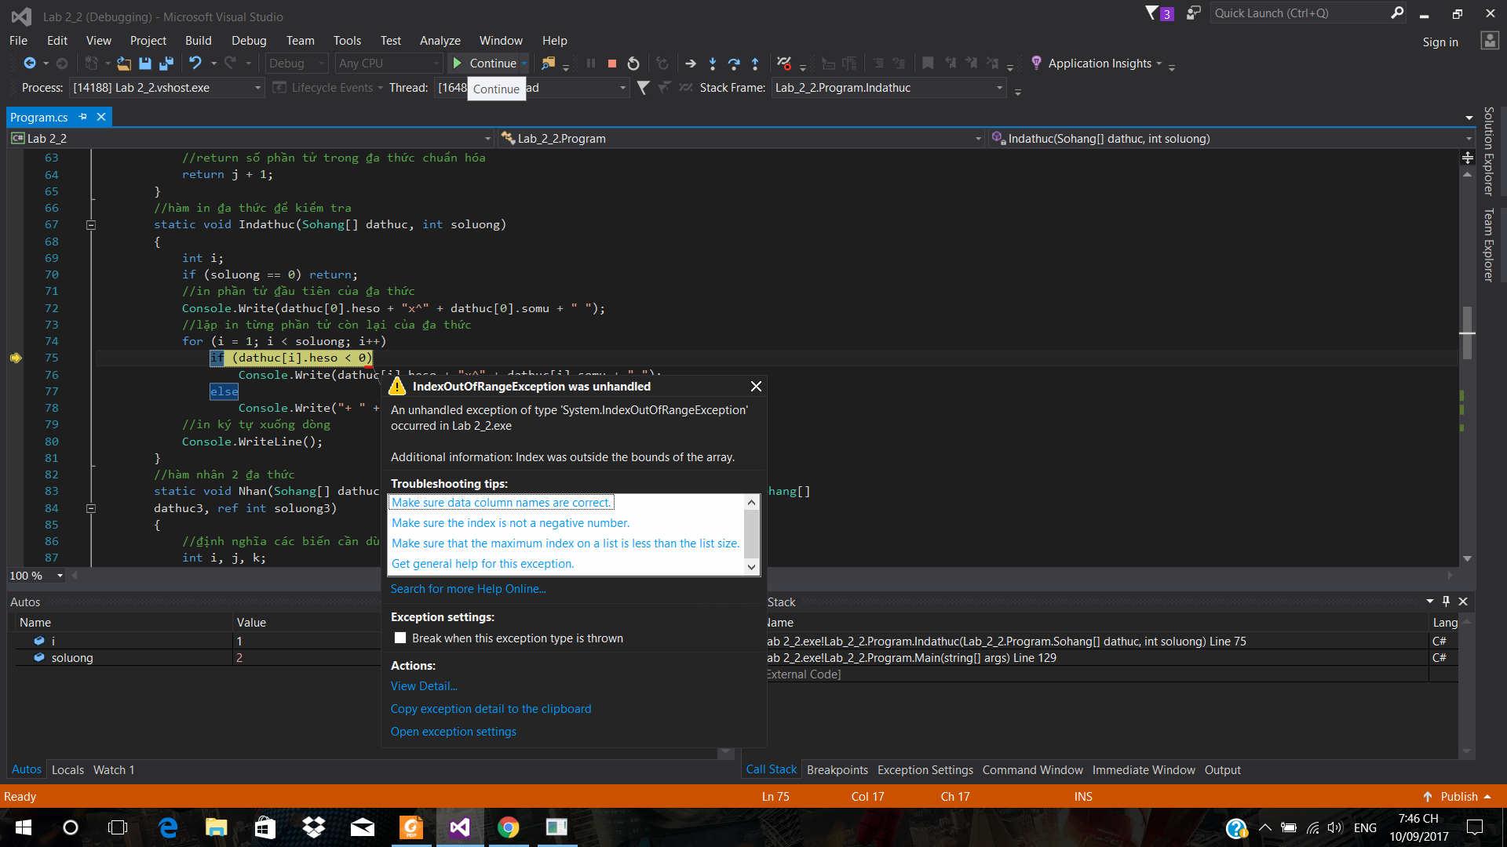
Task: Switch to the Immediate Window tab
Action: point(1143,770)
